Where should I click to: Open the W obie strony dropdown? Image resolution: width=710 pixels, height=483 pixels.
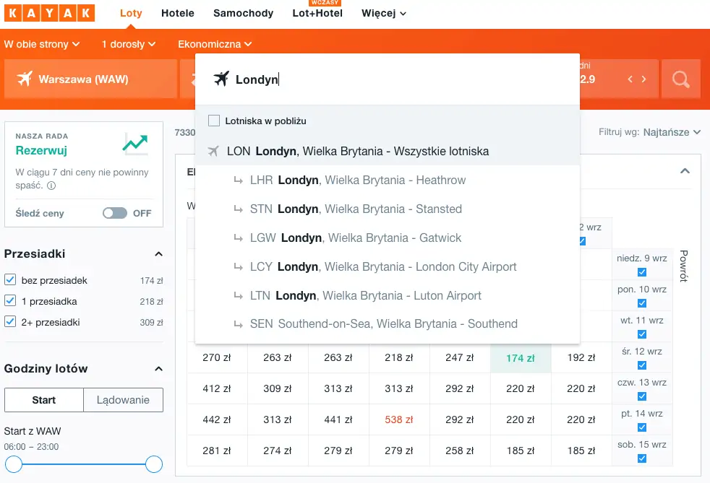pyautogui.click(x=41, y=44)
